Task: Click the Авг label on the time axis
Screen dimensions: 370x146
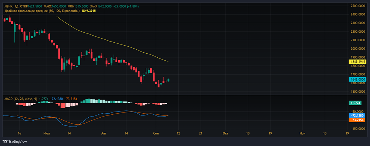Action: pyautogui.click(x=104, y=133)
